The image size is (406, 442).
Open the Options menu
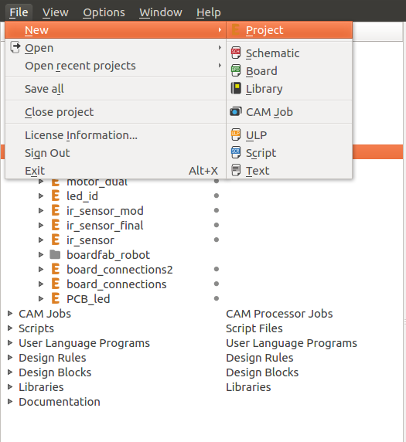104,12
